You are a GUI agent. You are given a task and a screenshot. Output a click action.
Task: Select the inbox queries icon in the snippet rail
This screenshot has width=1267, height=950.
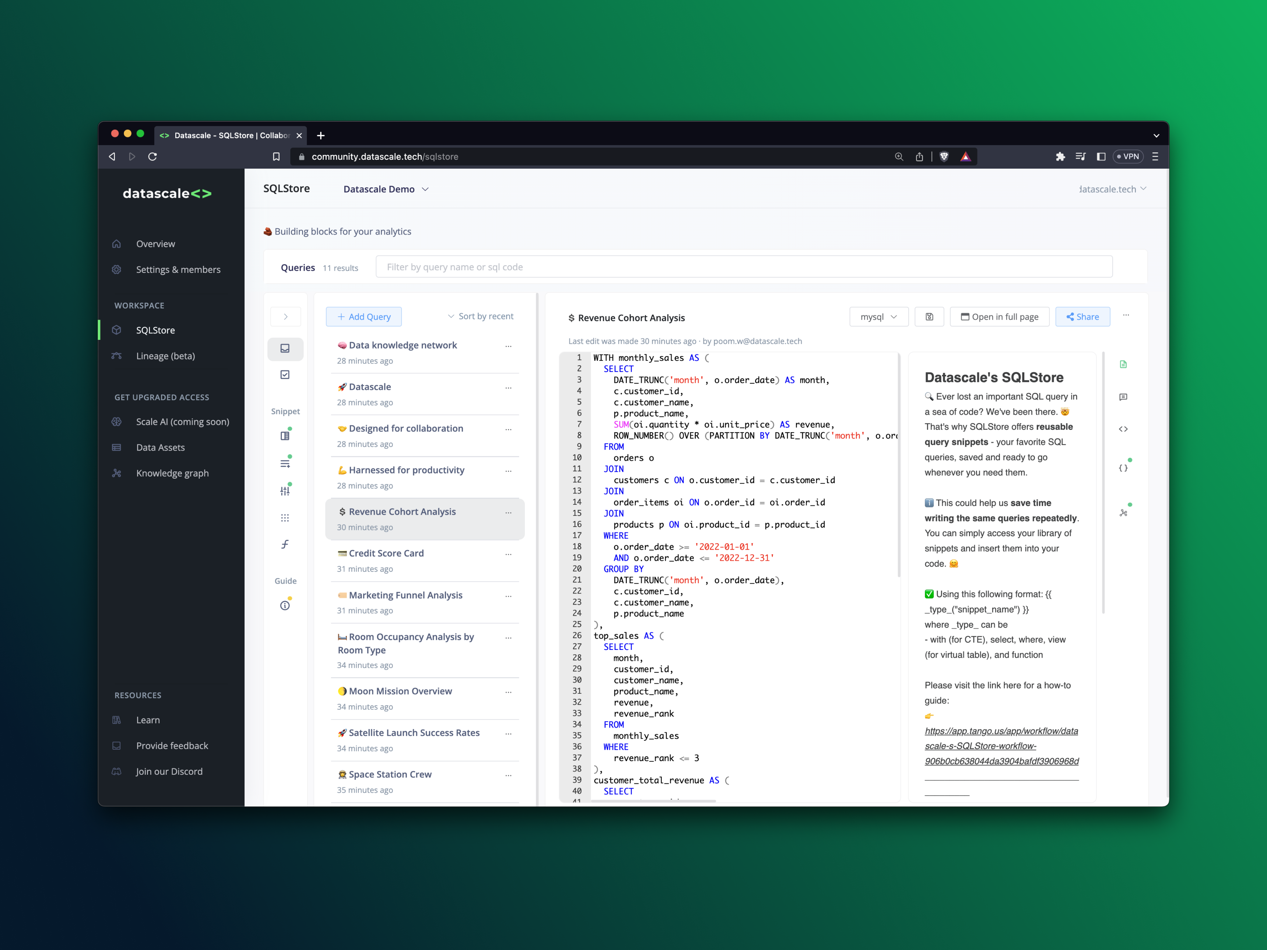(x=285, y=348)
